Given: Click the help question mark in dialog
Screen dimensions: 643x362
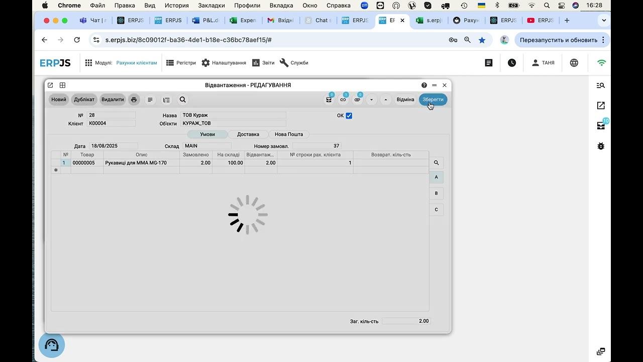Looking at the screenshot, I should click(x=424, y=85).
